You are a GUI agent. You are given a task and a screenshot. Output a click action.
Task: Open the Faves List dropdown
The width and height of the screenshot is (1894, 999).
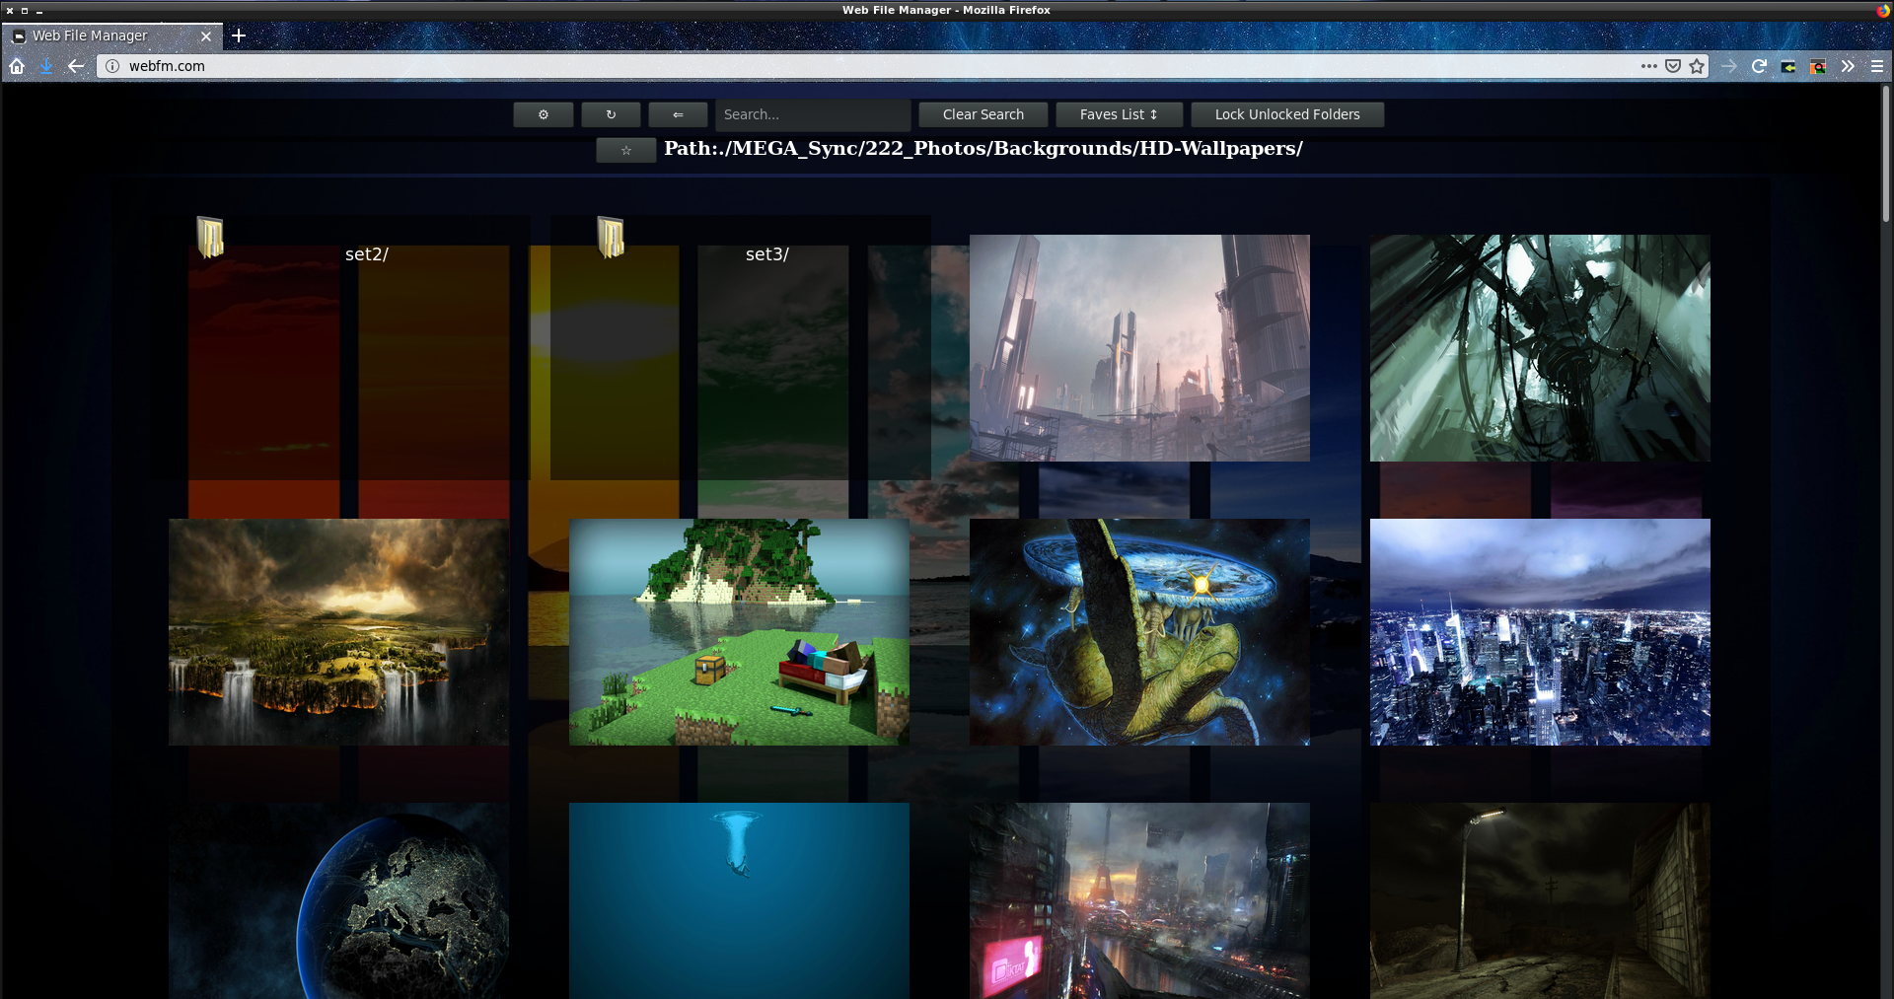1119,114
